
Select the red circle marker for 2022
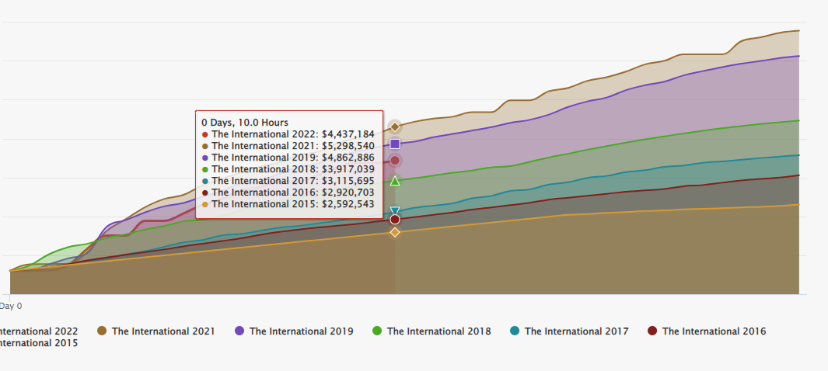point(394,160)
